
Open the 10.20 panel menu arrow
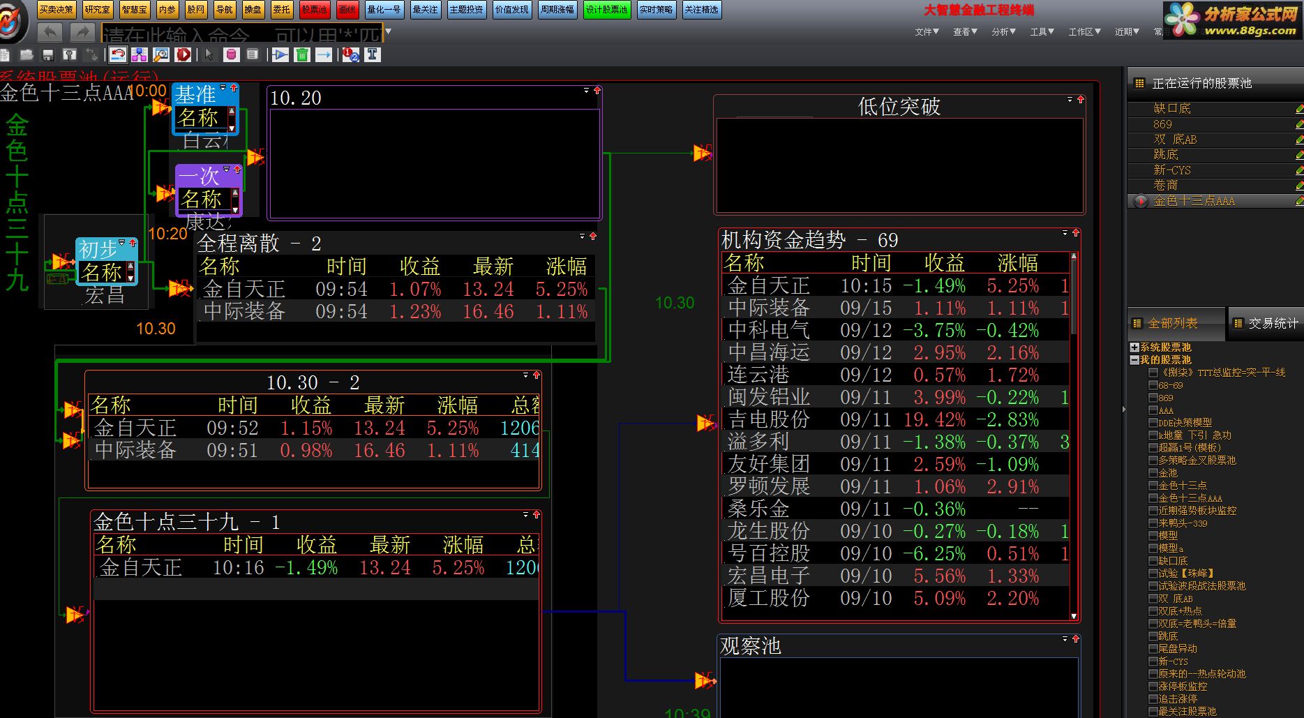click(x=586, y=91)
